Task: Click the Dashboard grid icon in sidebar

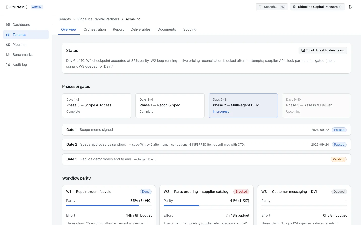Action: (x=8, y=25)
